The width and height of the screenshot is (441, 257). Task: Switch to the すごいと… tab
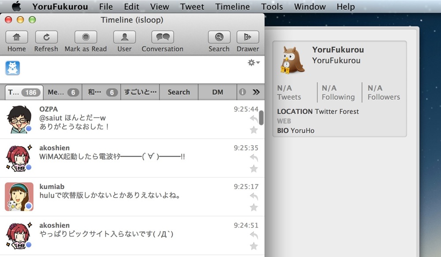pos(140,92)
